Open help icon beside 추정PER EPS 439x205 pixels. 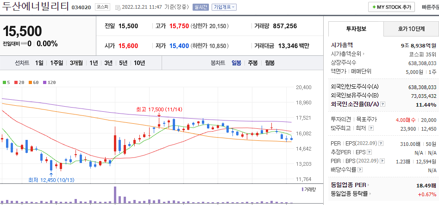coord(370,152)
